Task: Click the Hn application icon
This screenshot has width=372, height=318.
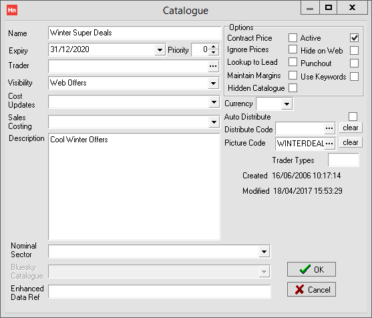Action: coord(12,10)
